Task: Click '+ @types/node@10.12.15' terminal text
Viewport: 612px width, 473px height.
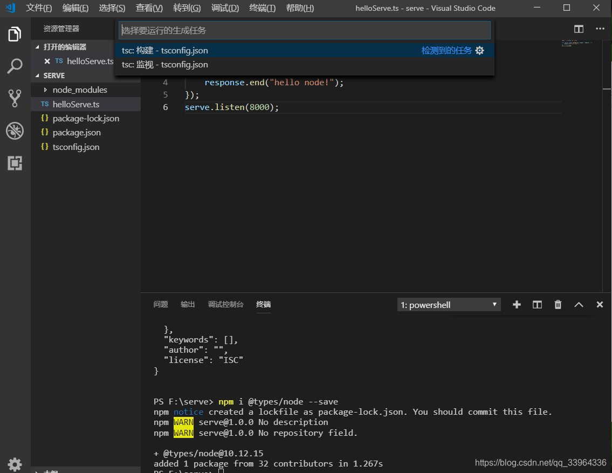Action: pos(209,453)
